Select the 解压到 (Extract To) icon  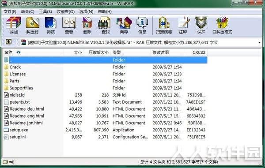32,25
